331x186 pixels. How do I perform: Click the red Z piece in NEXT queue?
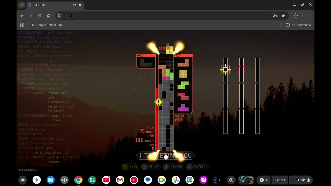[183, 96]
